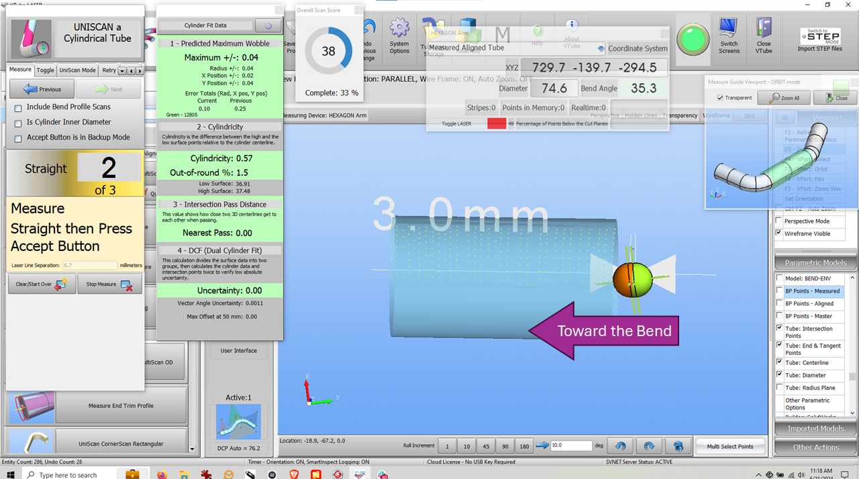This screenshot has height=479, width=859.
Task: Open Brave browser from the taskbar
Action: point(294,474)
